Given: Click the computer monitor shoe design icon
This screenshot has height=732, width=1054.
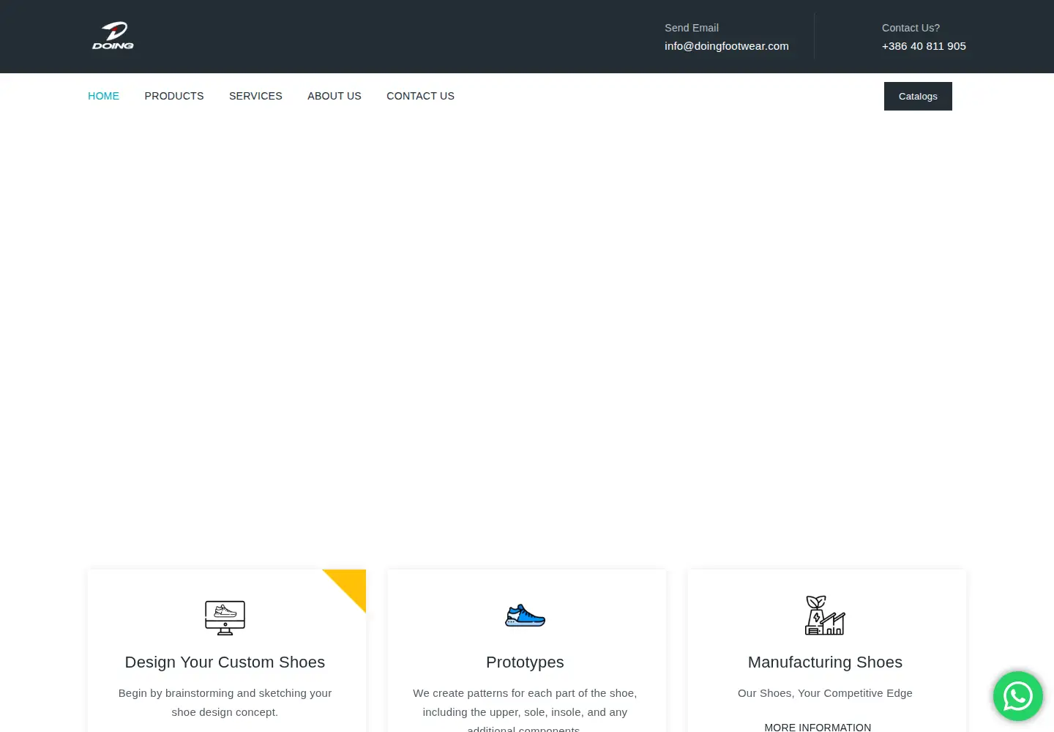Looking at the screenshot, I should (x=225, y=618).
